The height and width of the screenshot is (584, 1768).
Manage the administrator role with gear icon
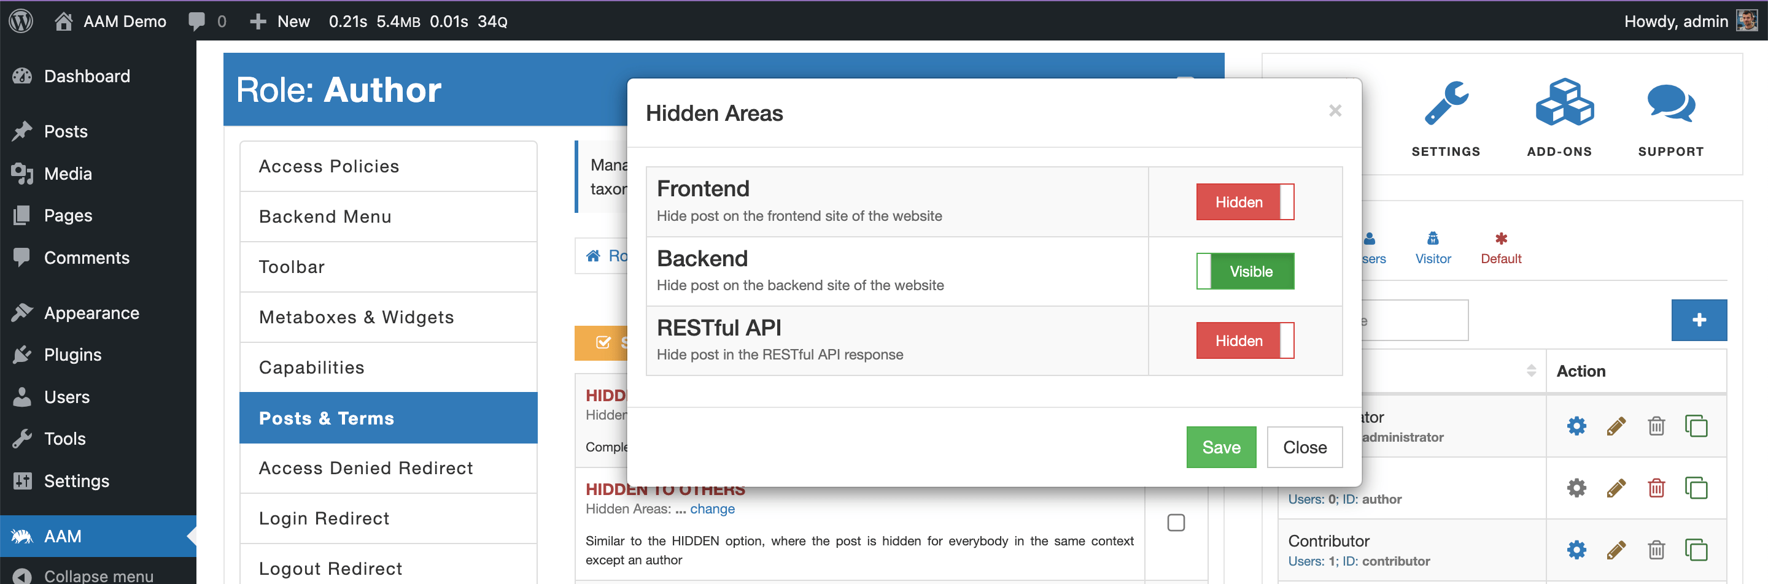click(1576, 426)
